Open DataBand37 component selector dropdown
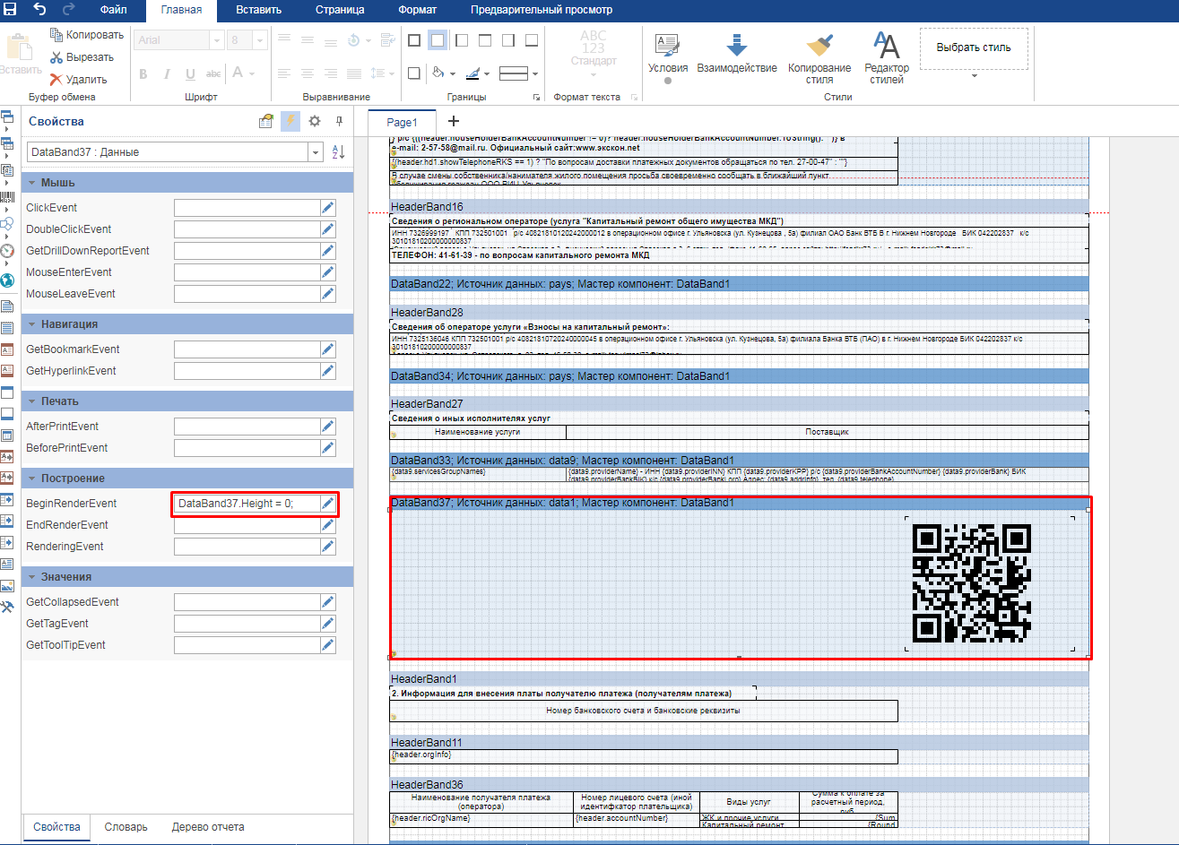Screen dimensions: 1179x845 (316, 152)
